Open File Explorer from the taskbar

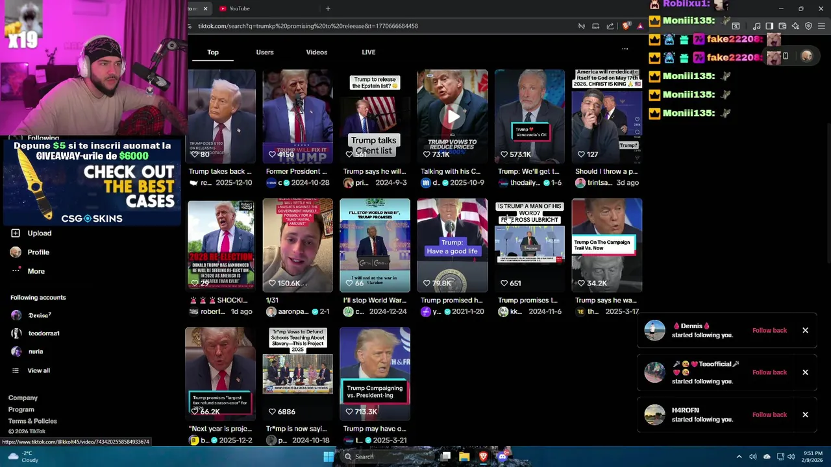464,457
